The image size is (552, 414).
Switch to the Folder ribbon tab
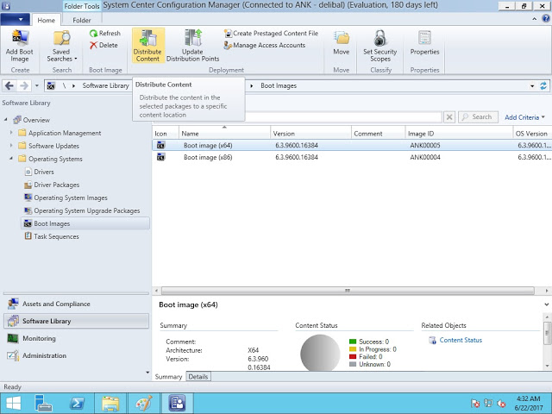(81, 20)
